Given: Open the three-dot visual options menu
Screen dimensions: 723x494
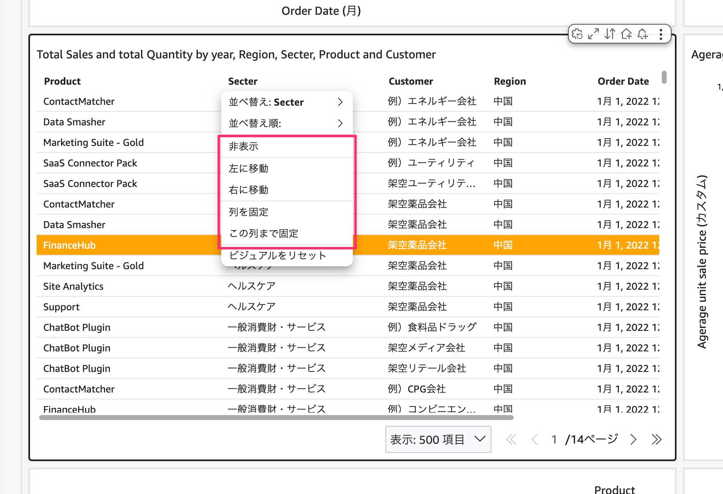Looking at the screenshot, I should coord(660,34).
